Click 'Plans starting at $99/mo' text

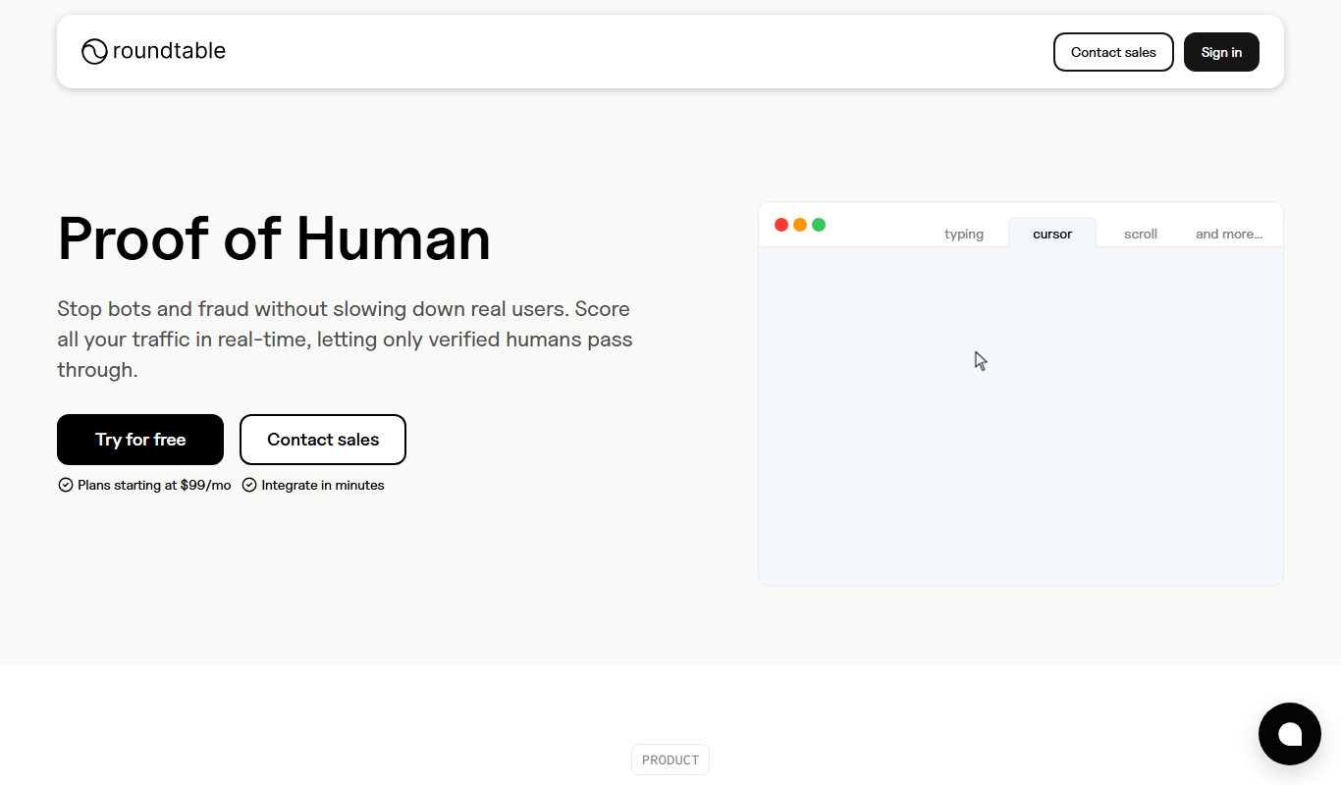pos(154,485)
